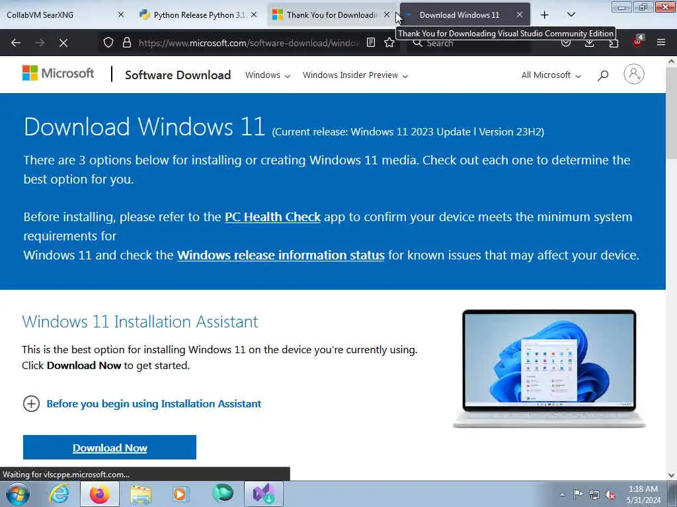Screen dimensions: 677x507
Task: View site security lock information
Action: [126, 43]
